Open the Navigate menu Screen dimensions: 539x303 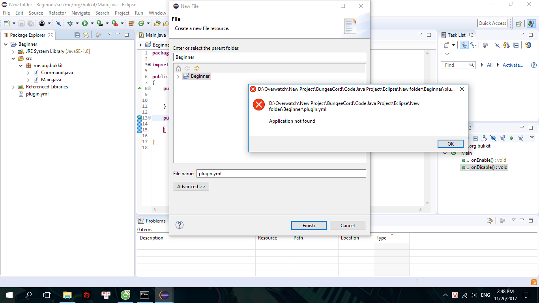(x=81, y=13)
